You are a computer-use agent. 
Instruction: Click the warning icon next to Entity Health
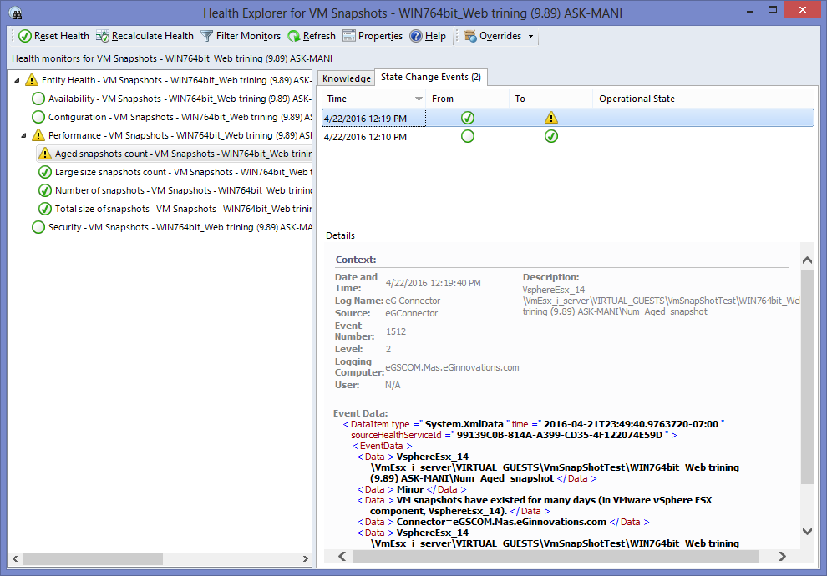(x=32, y=80)
